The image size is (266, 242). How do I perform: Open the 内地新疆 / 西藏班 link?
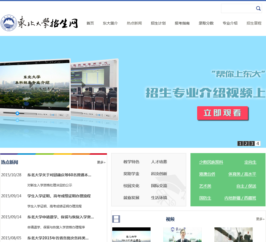pyautogui.click(x=240, y=198)
